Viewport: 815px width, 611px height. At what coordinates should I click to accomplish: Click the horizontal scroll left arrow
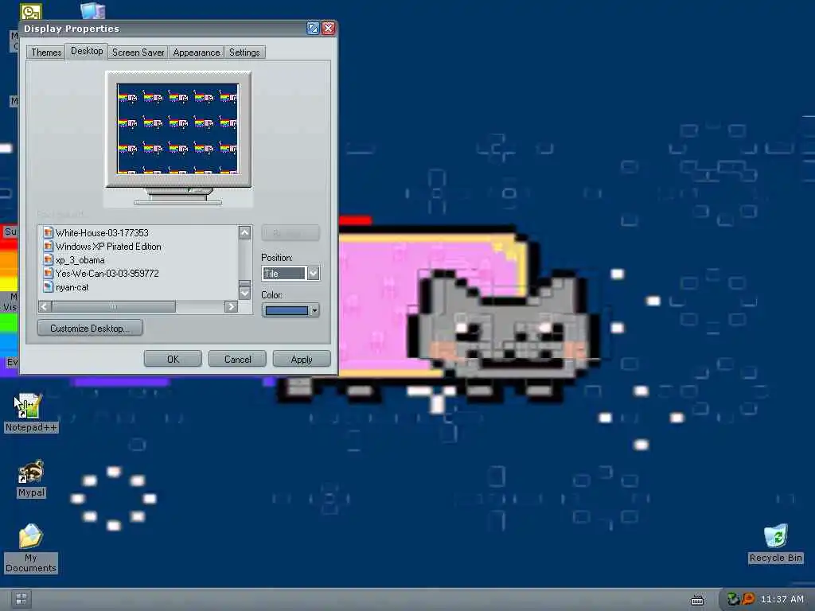[45, 306]
